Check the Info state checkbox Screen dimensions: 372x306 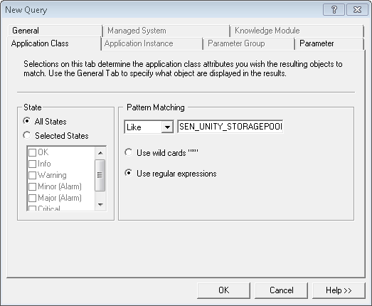point(32,164)
